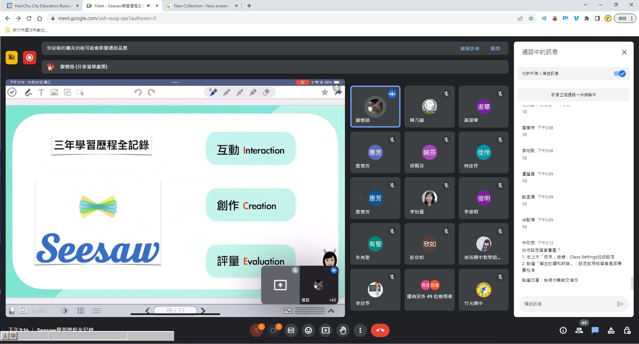
Task: Open the emoji reactions button
Action: (x=308, y=330)
